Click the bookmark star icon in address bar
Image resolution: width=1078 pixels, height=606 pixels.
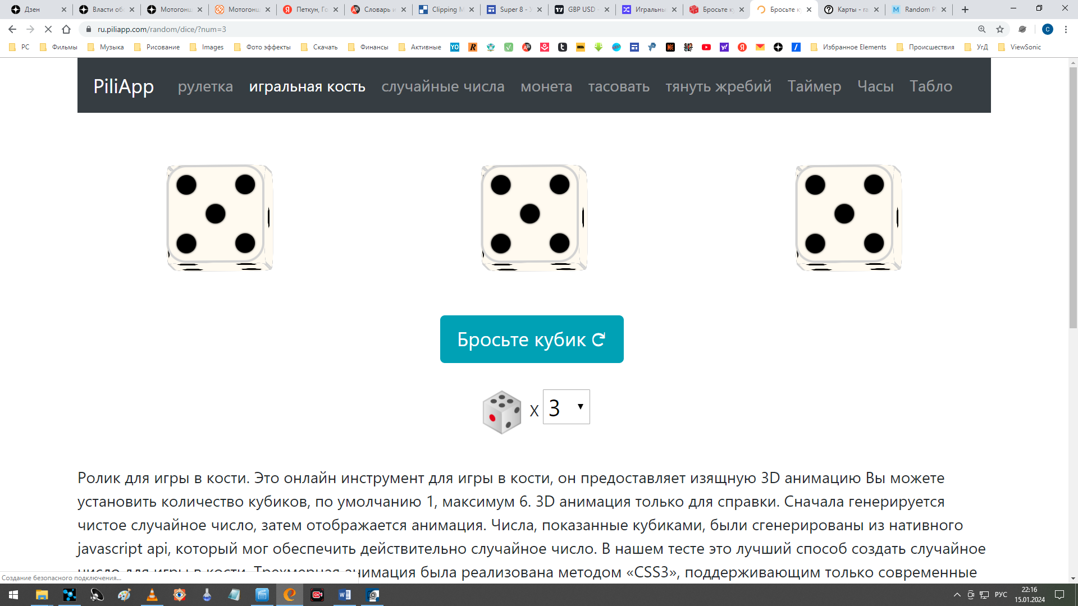pyautogui.click(x=1000, y=29)
